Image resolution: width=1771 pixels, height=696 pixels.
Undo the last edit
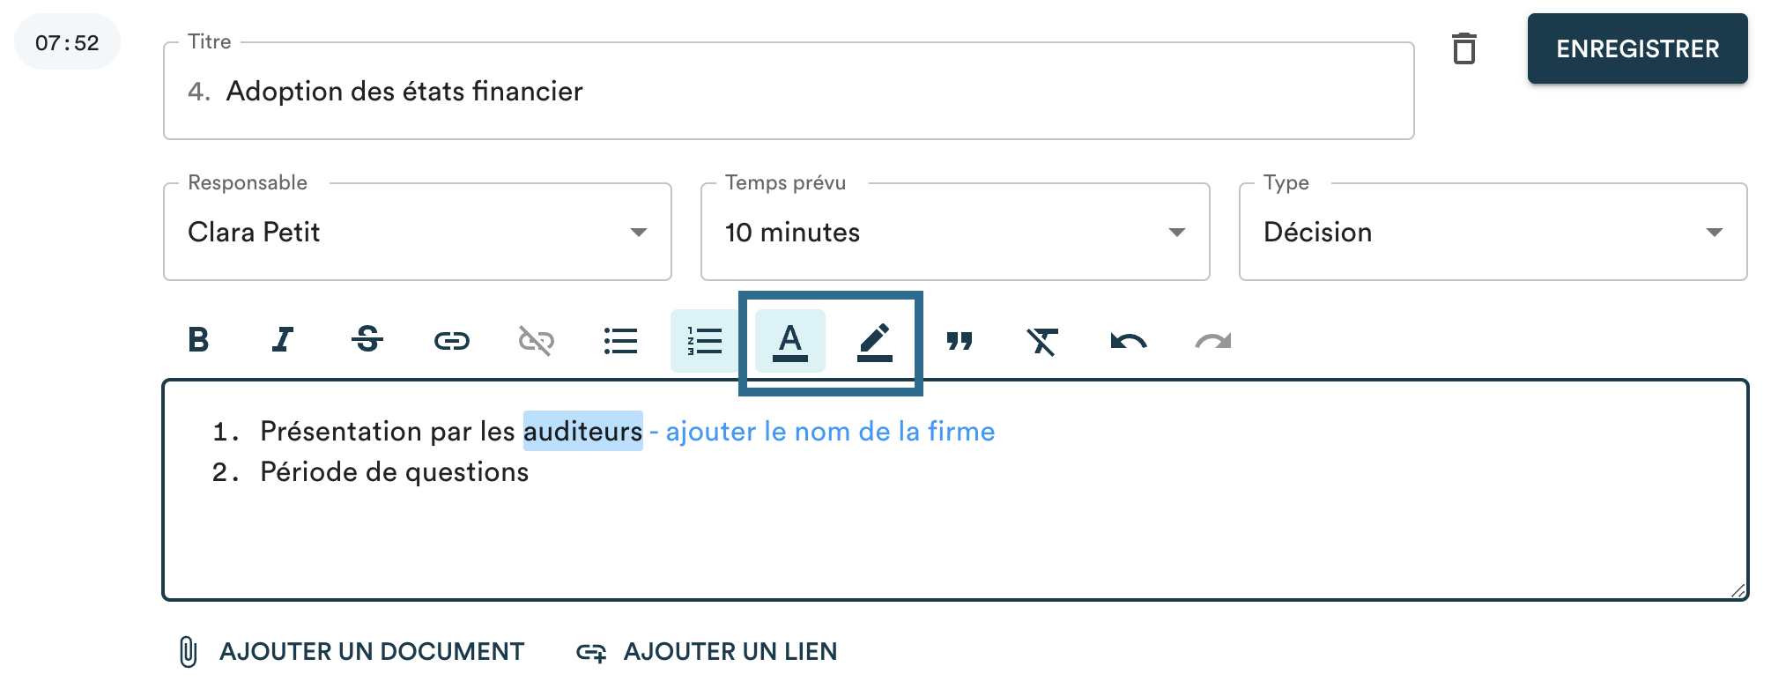tap(1129, 340)
